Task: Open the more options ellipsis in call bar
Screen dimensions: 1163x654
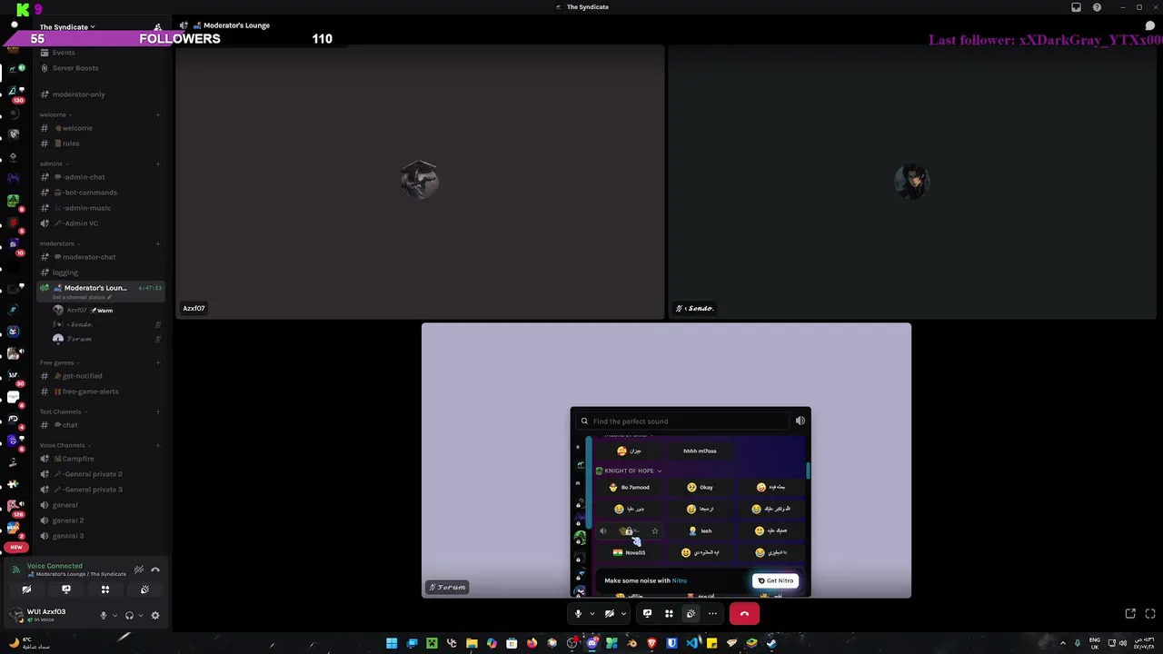Action: [x=712, y=614]
